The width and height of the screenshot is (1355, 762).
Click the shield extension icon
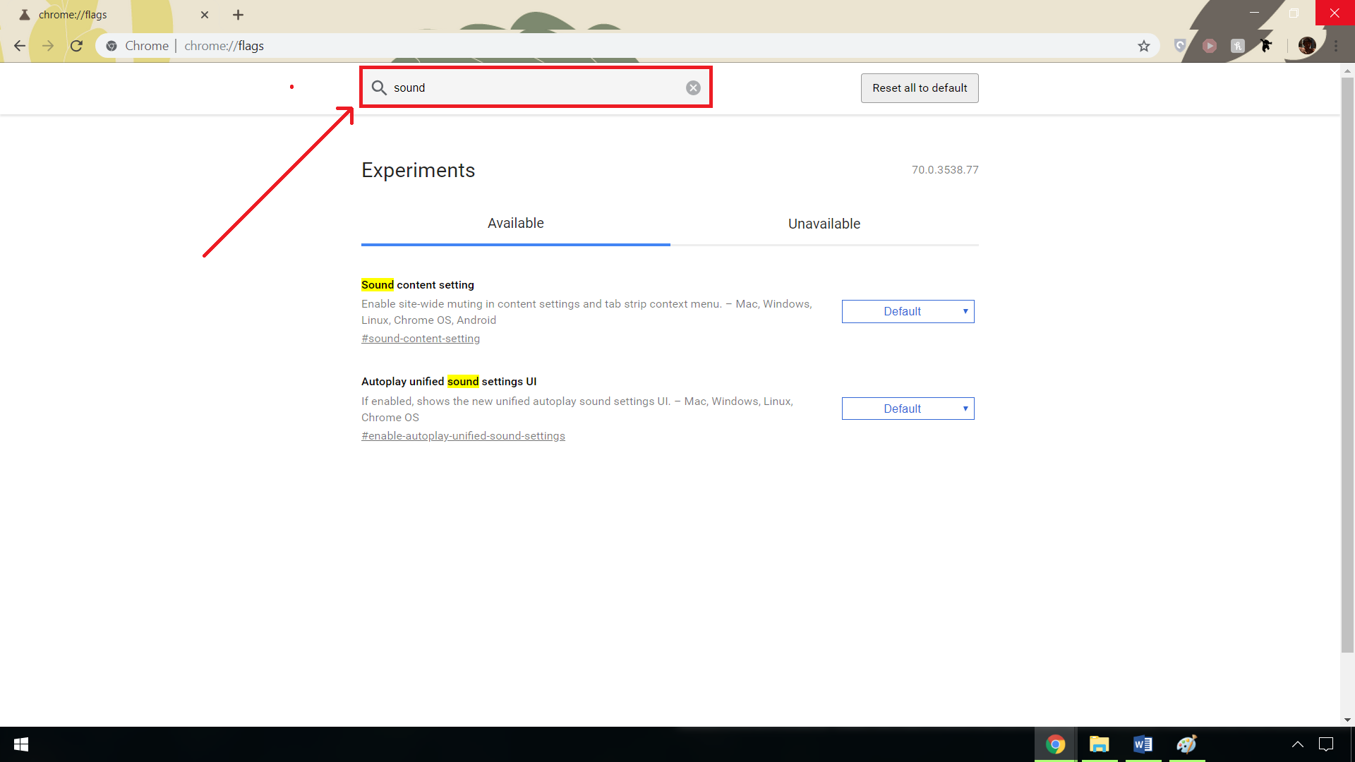[1179, 46]
